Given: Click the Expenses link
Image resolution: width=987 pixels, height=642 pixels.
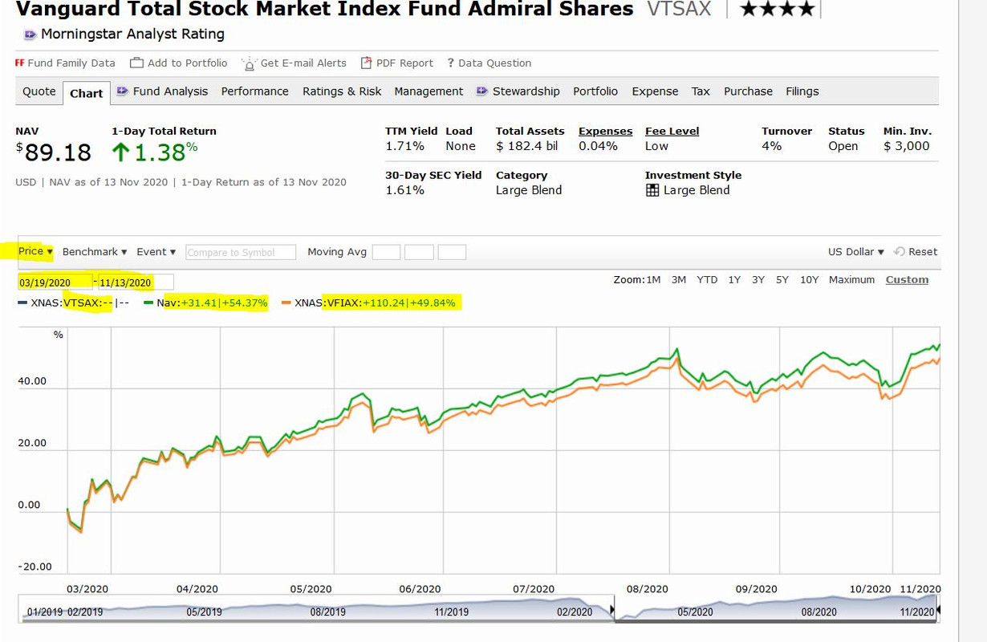Looking at the screenshot, I should 606,132.
